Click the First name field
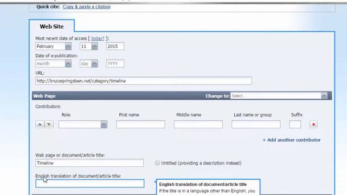This screenshot has height=195, width=347. coord(140,125)
